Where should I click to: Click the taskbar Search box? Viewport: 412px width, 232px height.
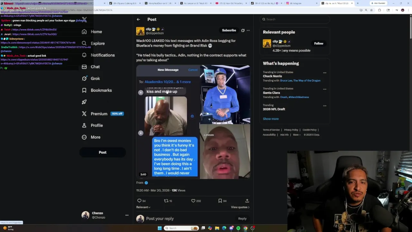(181, 228)
